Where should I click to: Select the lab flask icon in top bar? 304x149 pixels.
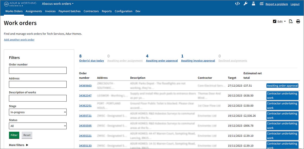point(253,4)
